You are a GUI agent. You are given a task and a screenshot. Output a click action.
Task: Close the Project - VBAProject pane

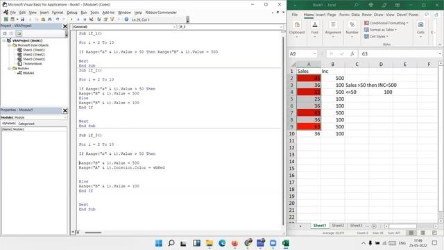(65, 26)
